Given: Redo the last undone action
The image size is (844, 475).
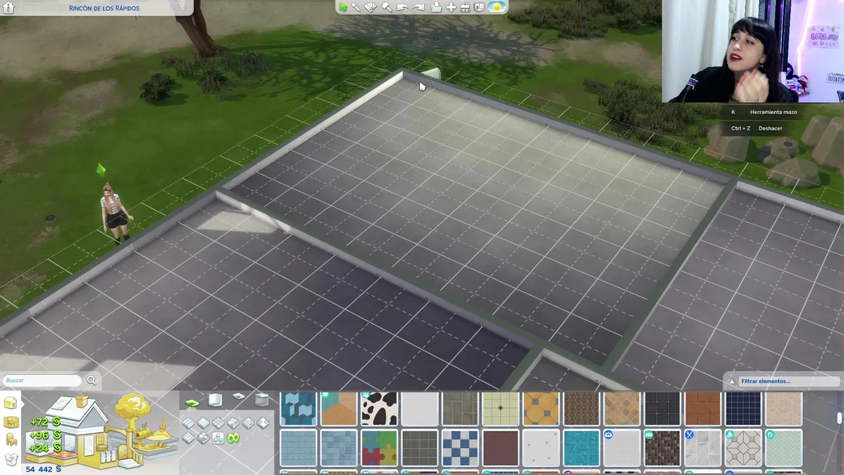Looking at the screenshot, I should click(x=419, y=7).
